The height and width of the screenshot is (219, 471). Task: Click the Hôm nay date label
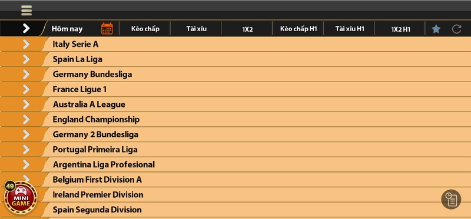coord(67,29)
